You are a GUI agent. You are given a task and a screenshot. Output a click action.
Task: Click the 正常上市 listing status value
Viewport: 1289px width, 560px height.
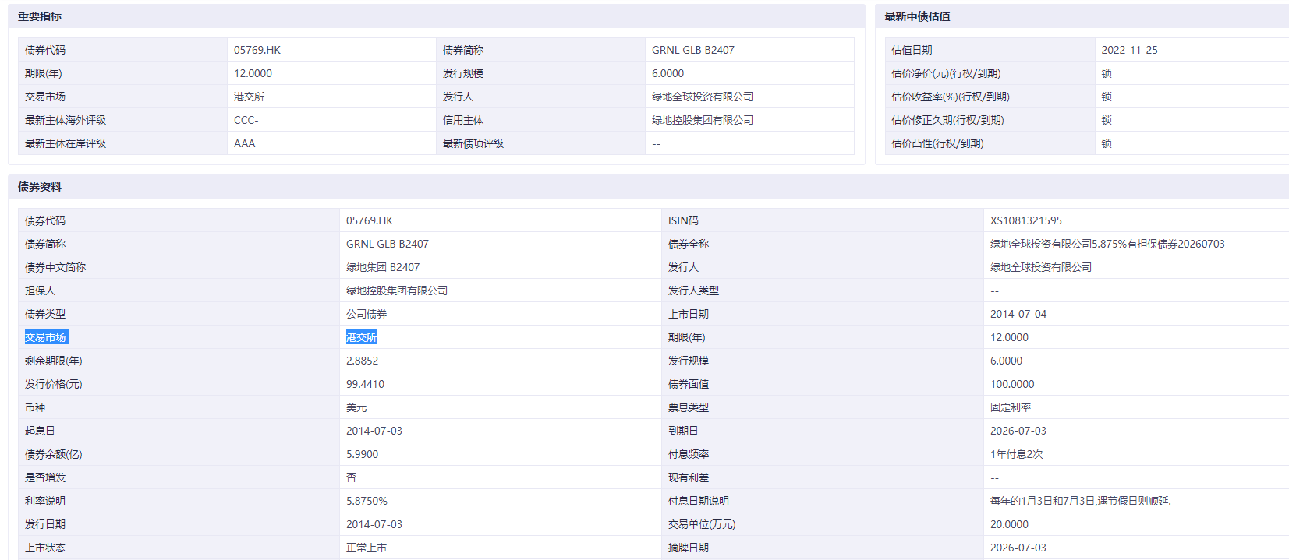tap(367, 548)
